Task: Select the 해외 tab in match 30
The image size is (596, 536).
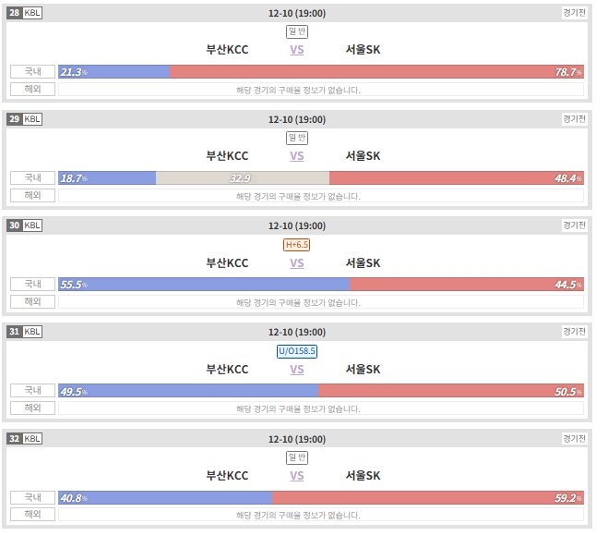Action: click(32, 302)
